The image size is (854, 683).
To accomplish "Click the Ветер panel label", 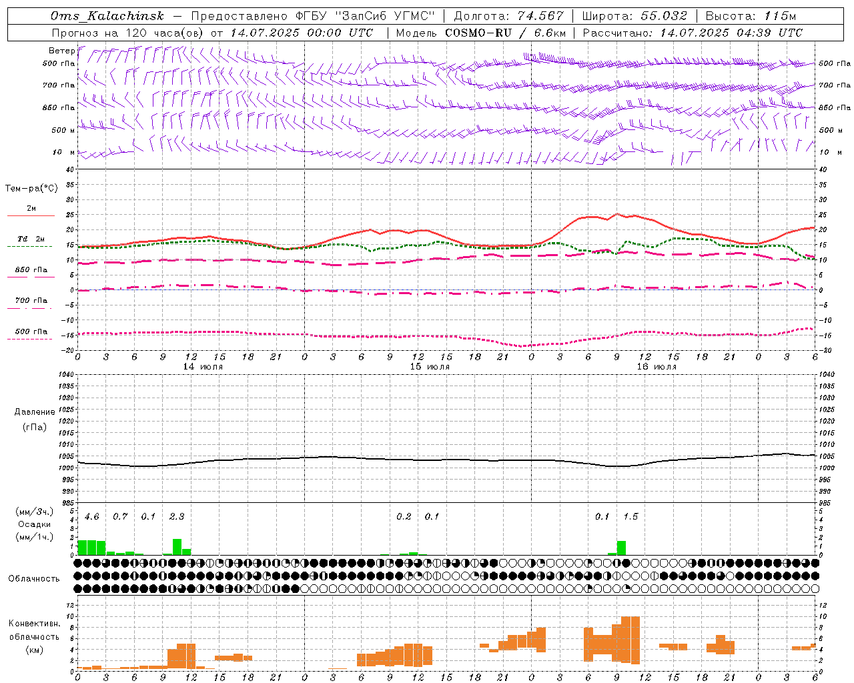I will click(x=62, y=51).
